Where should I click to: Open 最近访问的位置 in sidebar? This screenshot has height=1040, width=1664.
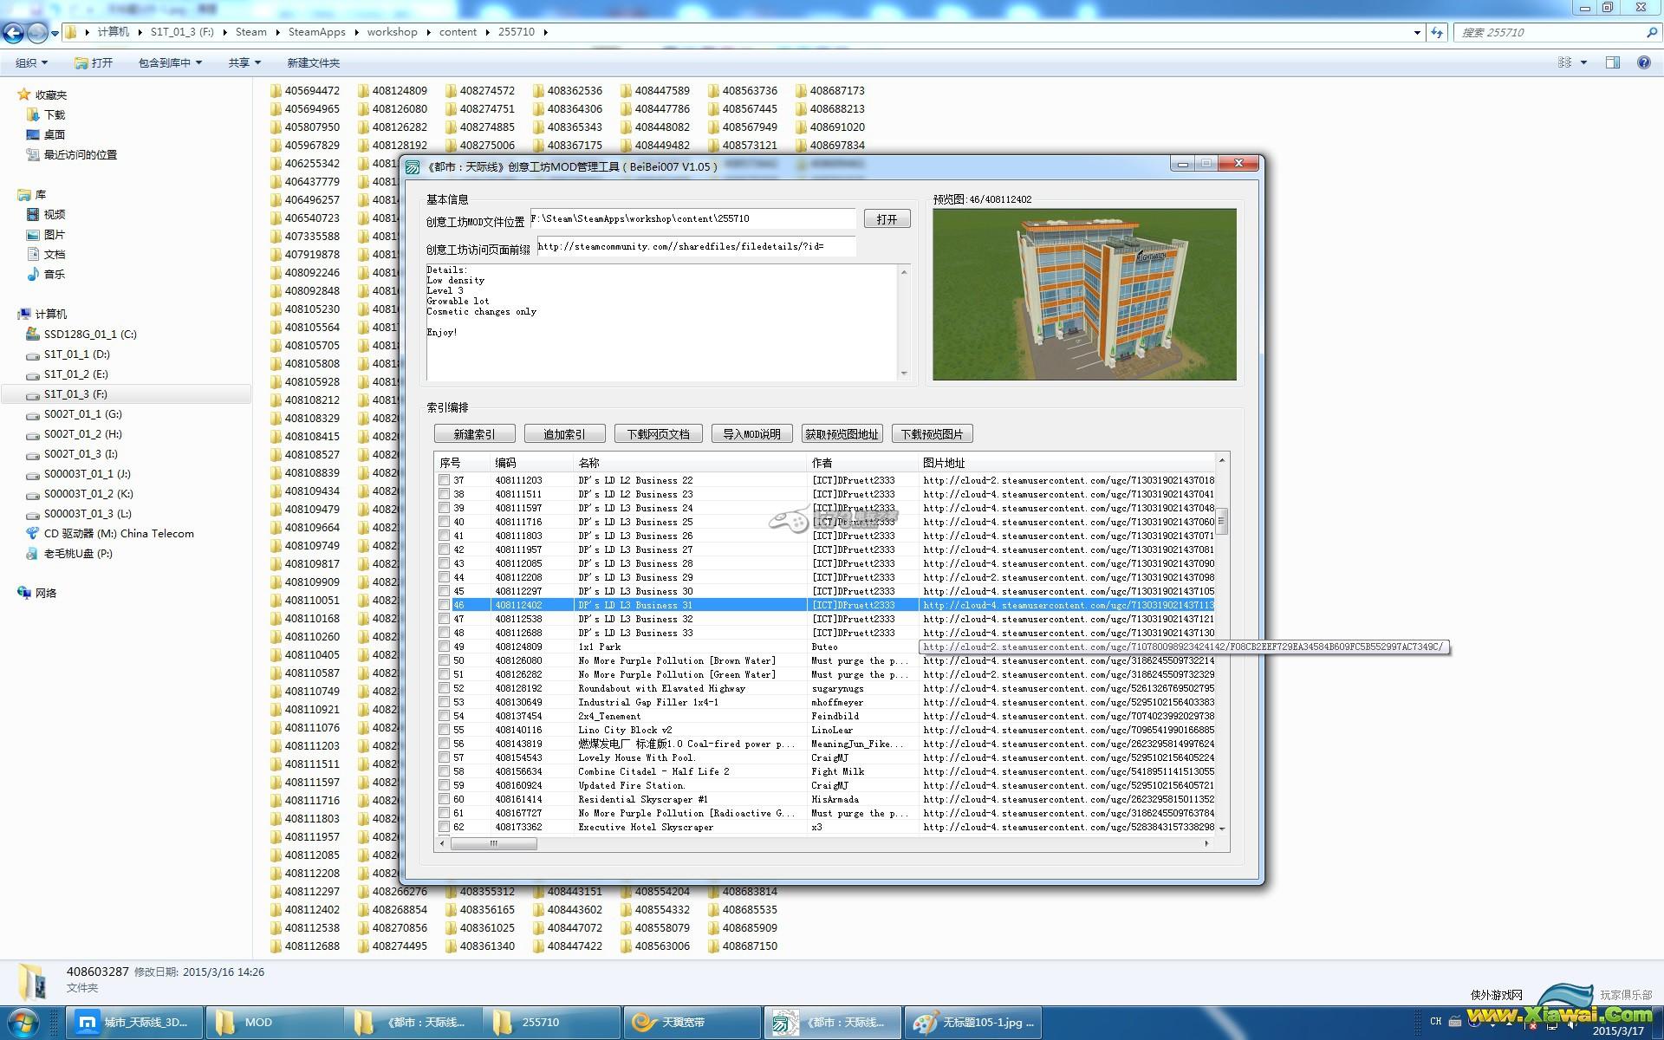click(x=72, y=154)
